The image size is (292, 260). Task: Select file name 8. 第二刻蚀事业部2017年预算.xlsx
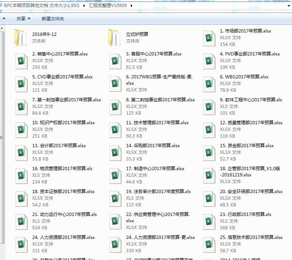tap(160, 100)
